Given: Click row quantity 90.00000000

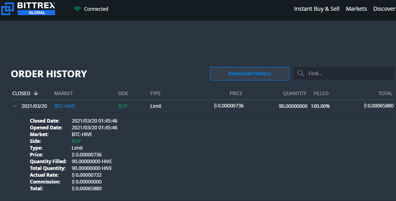Looking at the screenshot, I should tap(293, 106).
